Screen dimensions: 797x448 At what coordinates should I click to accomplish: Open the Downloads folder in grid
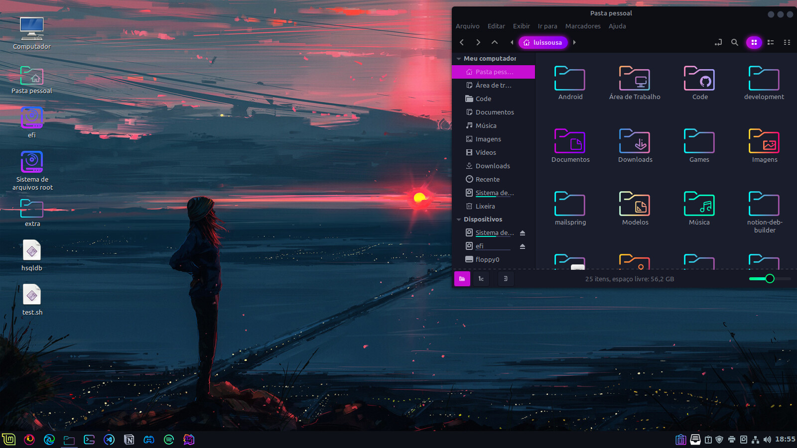point(635,145)
